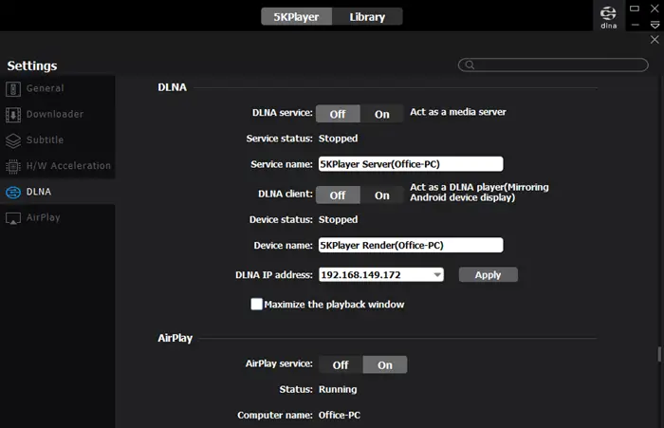The height and width of the screenshot is (428, 664).
Task: Click the Service name input field
Action: [411, 164]
